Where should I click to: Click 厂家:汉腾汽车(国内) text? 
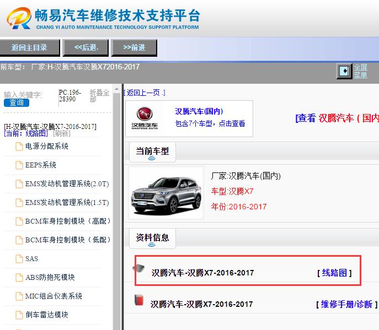(246, 176)
